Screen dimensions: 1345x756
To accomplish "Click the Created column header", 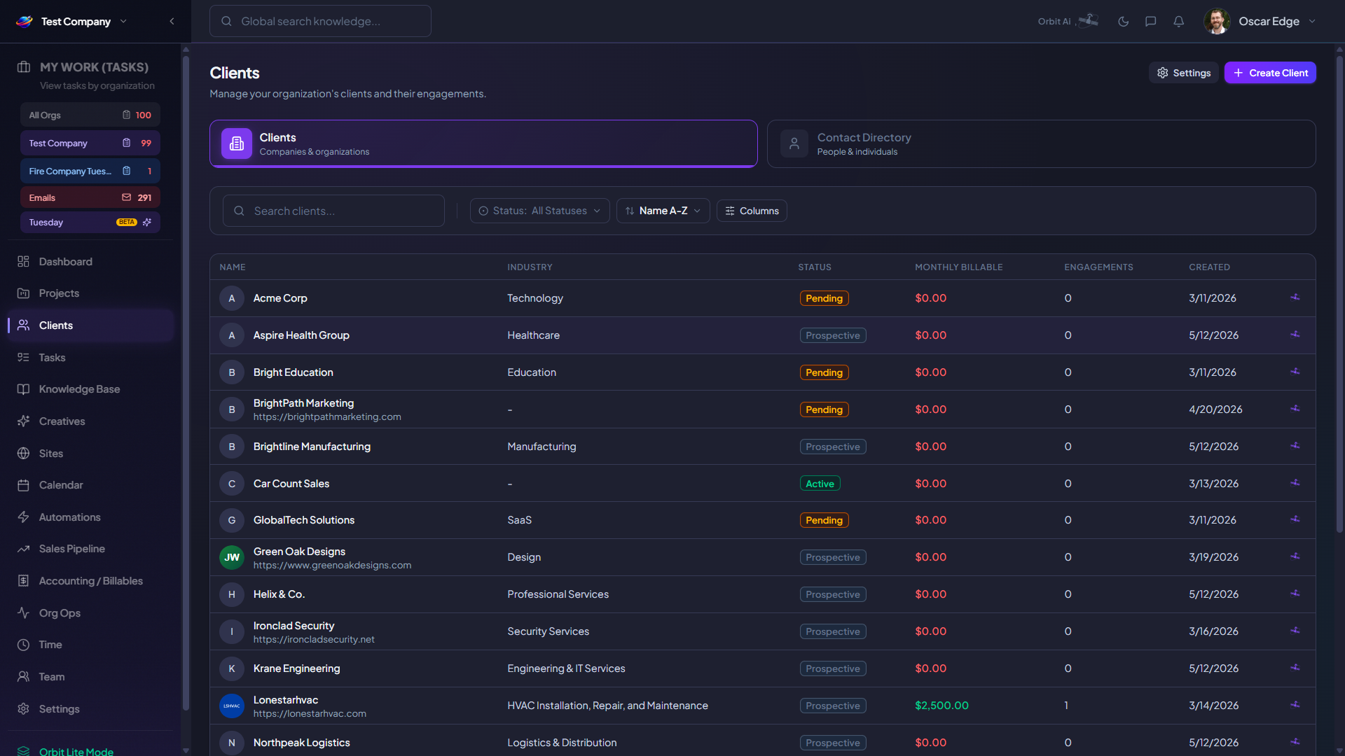I will coord(1209,267).
